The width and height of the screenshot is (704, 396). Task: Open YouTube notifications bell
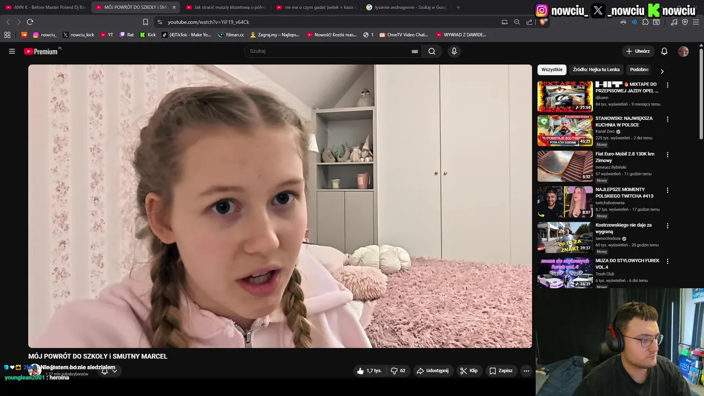click(x=664, y=51)
